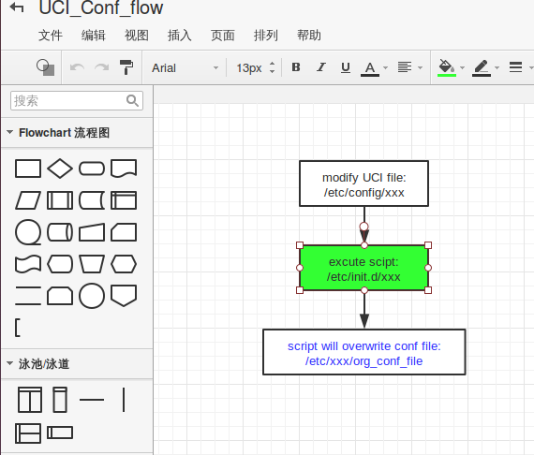Pick the manual operation trapezoid shape
The width and height of the screenshot is (534, 455).
point(92,264)
